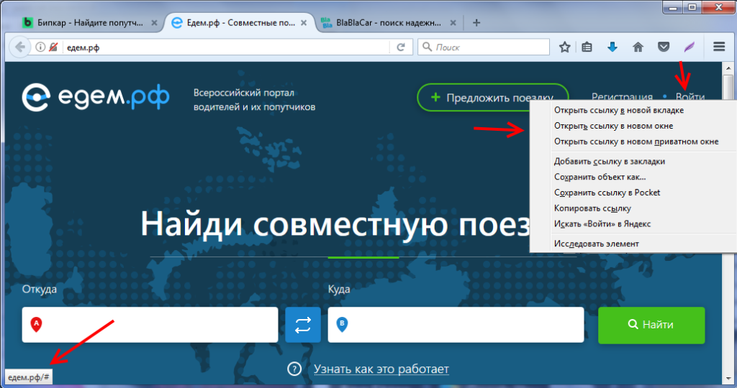Viewport: 737px width, 388px height.
Task: Switch to the BlaBlaCar tab
Action: tap(388, 22)
